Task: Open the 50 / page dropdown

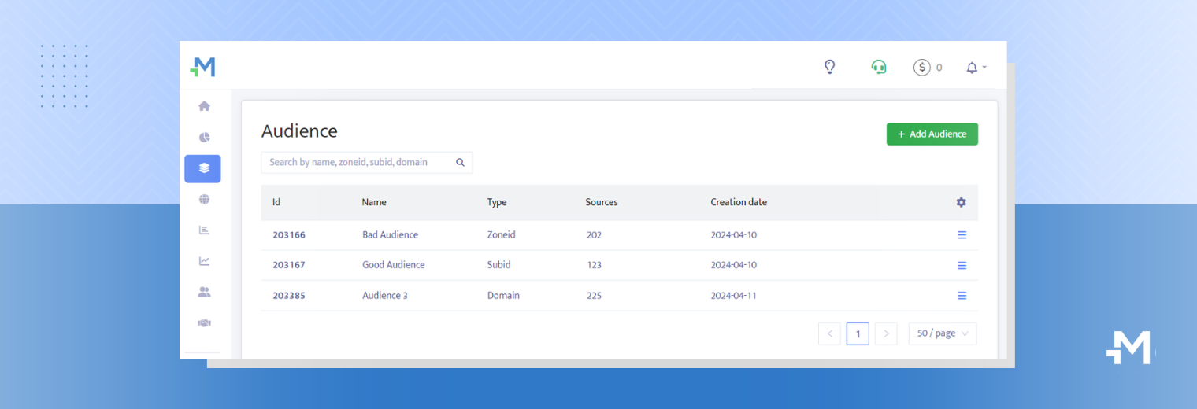Action: click(943, 333)
